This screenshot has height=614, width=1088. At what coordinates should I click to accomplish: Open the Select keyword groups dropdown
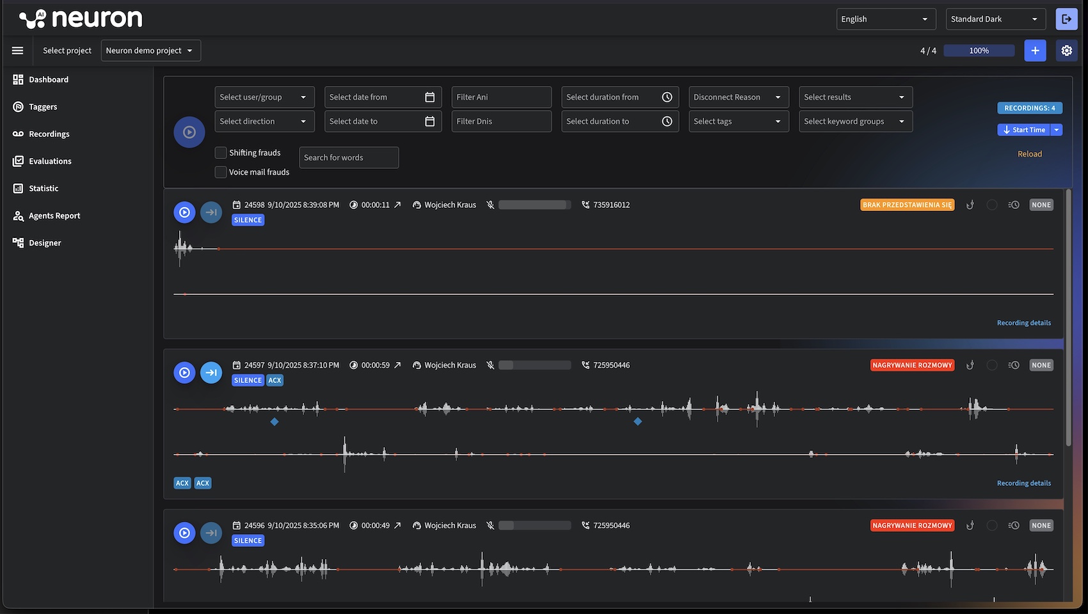point(855,122)
